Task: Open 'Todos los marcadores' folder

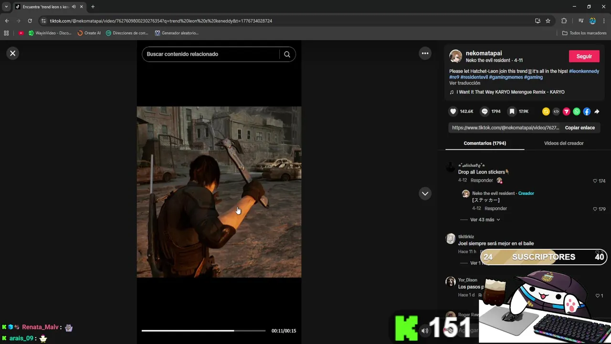Action: pyautogui.click(x=584, y=33)
